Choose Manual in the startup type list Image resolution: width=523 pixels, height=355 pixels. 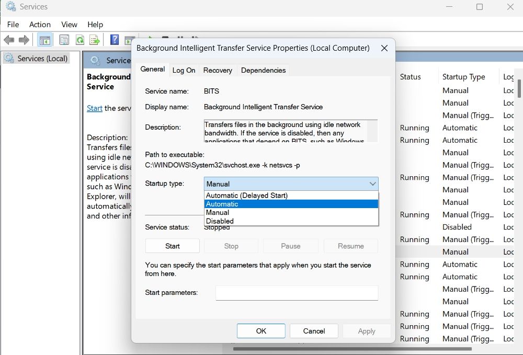click(291, 212)
